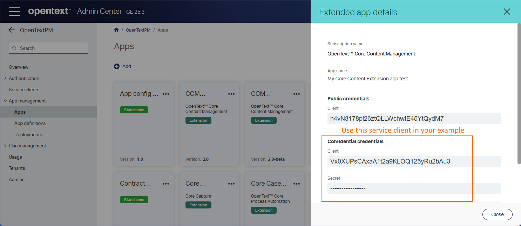The image size is (521, 226).
Task: Click the masked Secret field
Action: pos(414,188)
